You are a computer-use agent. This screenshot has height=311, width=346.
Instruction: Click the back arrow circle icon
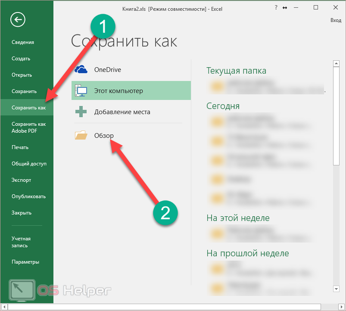click(x=18, y=20)
